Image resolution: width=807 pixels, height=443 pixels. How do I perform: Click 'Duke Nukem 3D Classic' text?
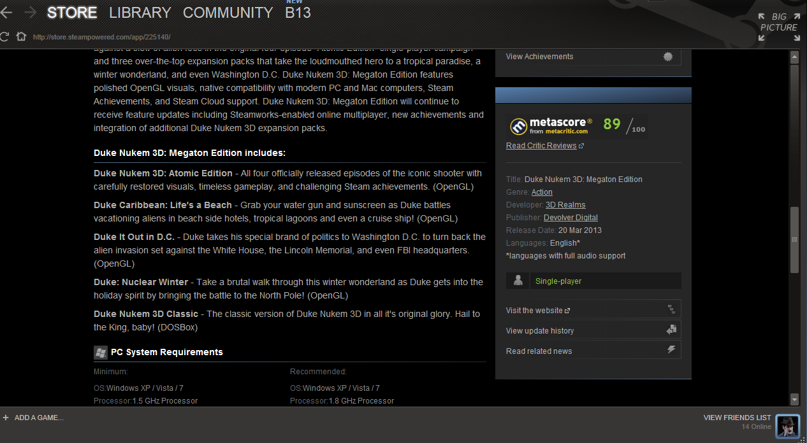[x=146, y=314]
